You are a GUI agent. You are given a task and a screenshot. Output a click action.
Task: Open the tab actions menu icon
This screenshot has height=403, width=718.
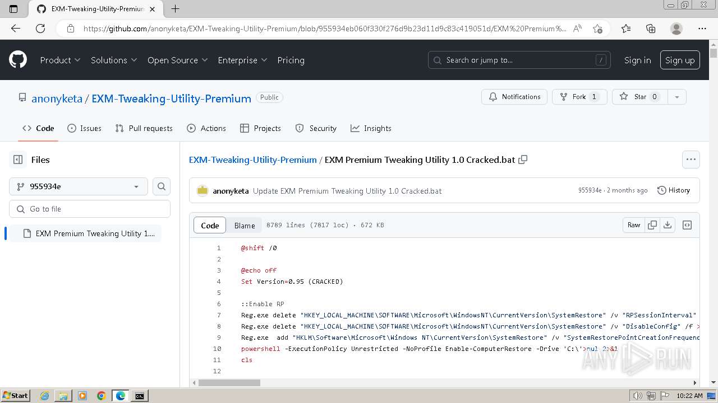[14, 9]
